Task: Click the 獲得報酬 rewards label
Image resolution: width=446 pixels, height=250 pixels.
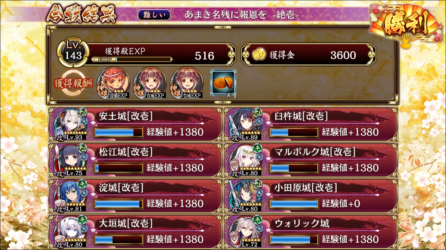Action: click(74, 83)
